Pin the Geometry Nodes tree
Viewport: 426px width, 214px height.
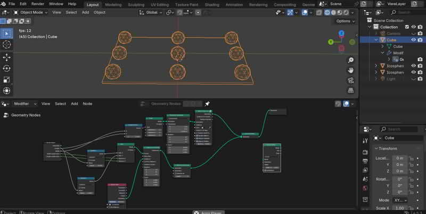(208, 104)
